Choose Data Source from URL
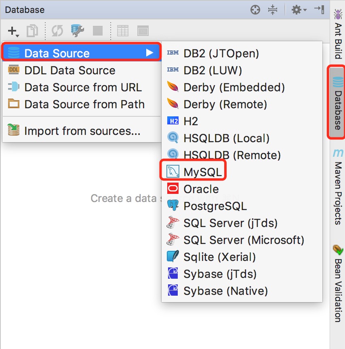Screen dimensions: 345x349 pyautogui.click(x=81, y=87)
